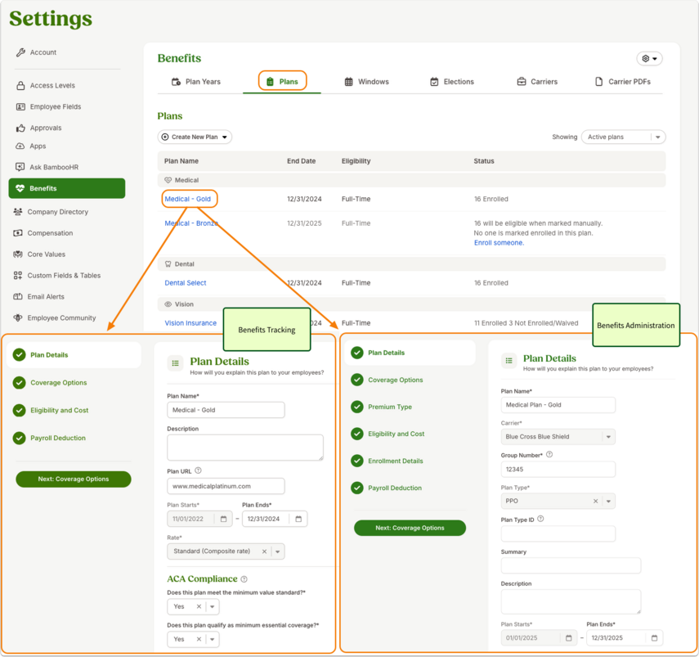Click the Email Alerts sidebar icon

coord(18,297)
